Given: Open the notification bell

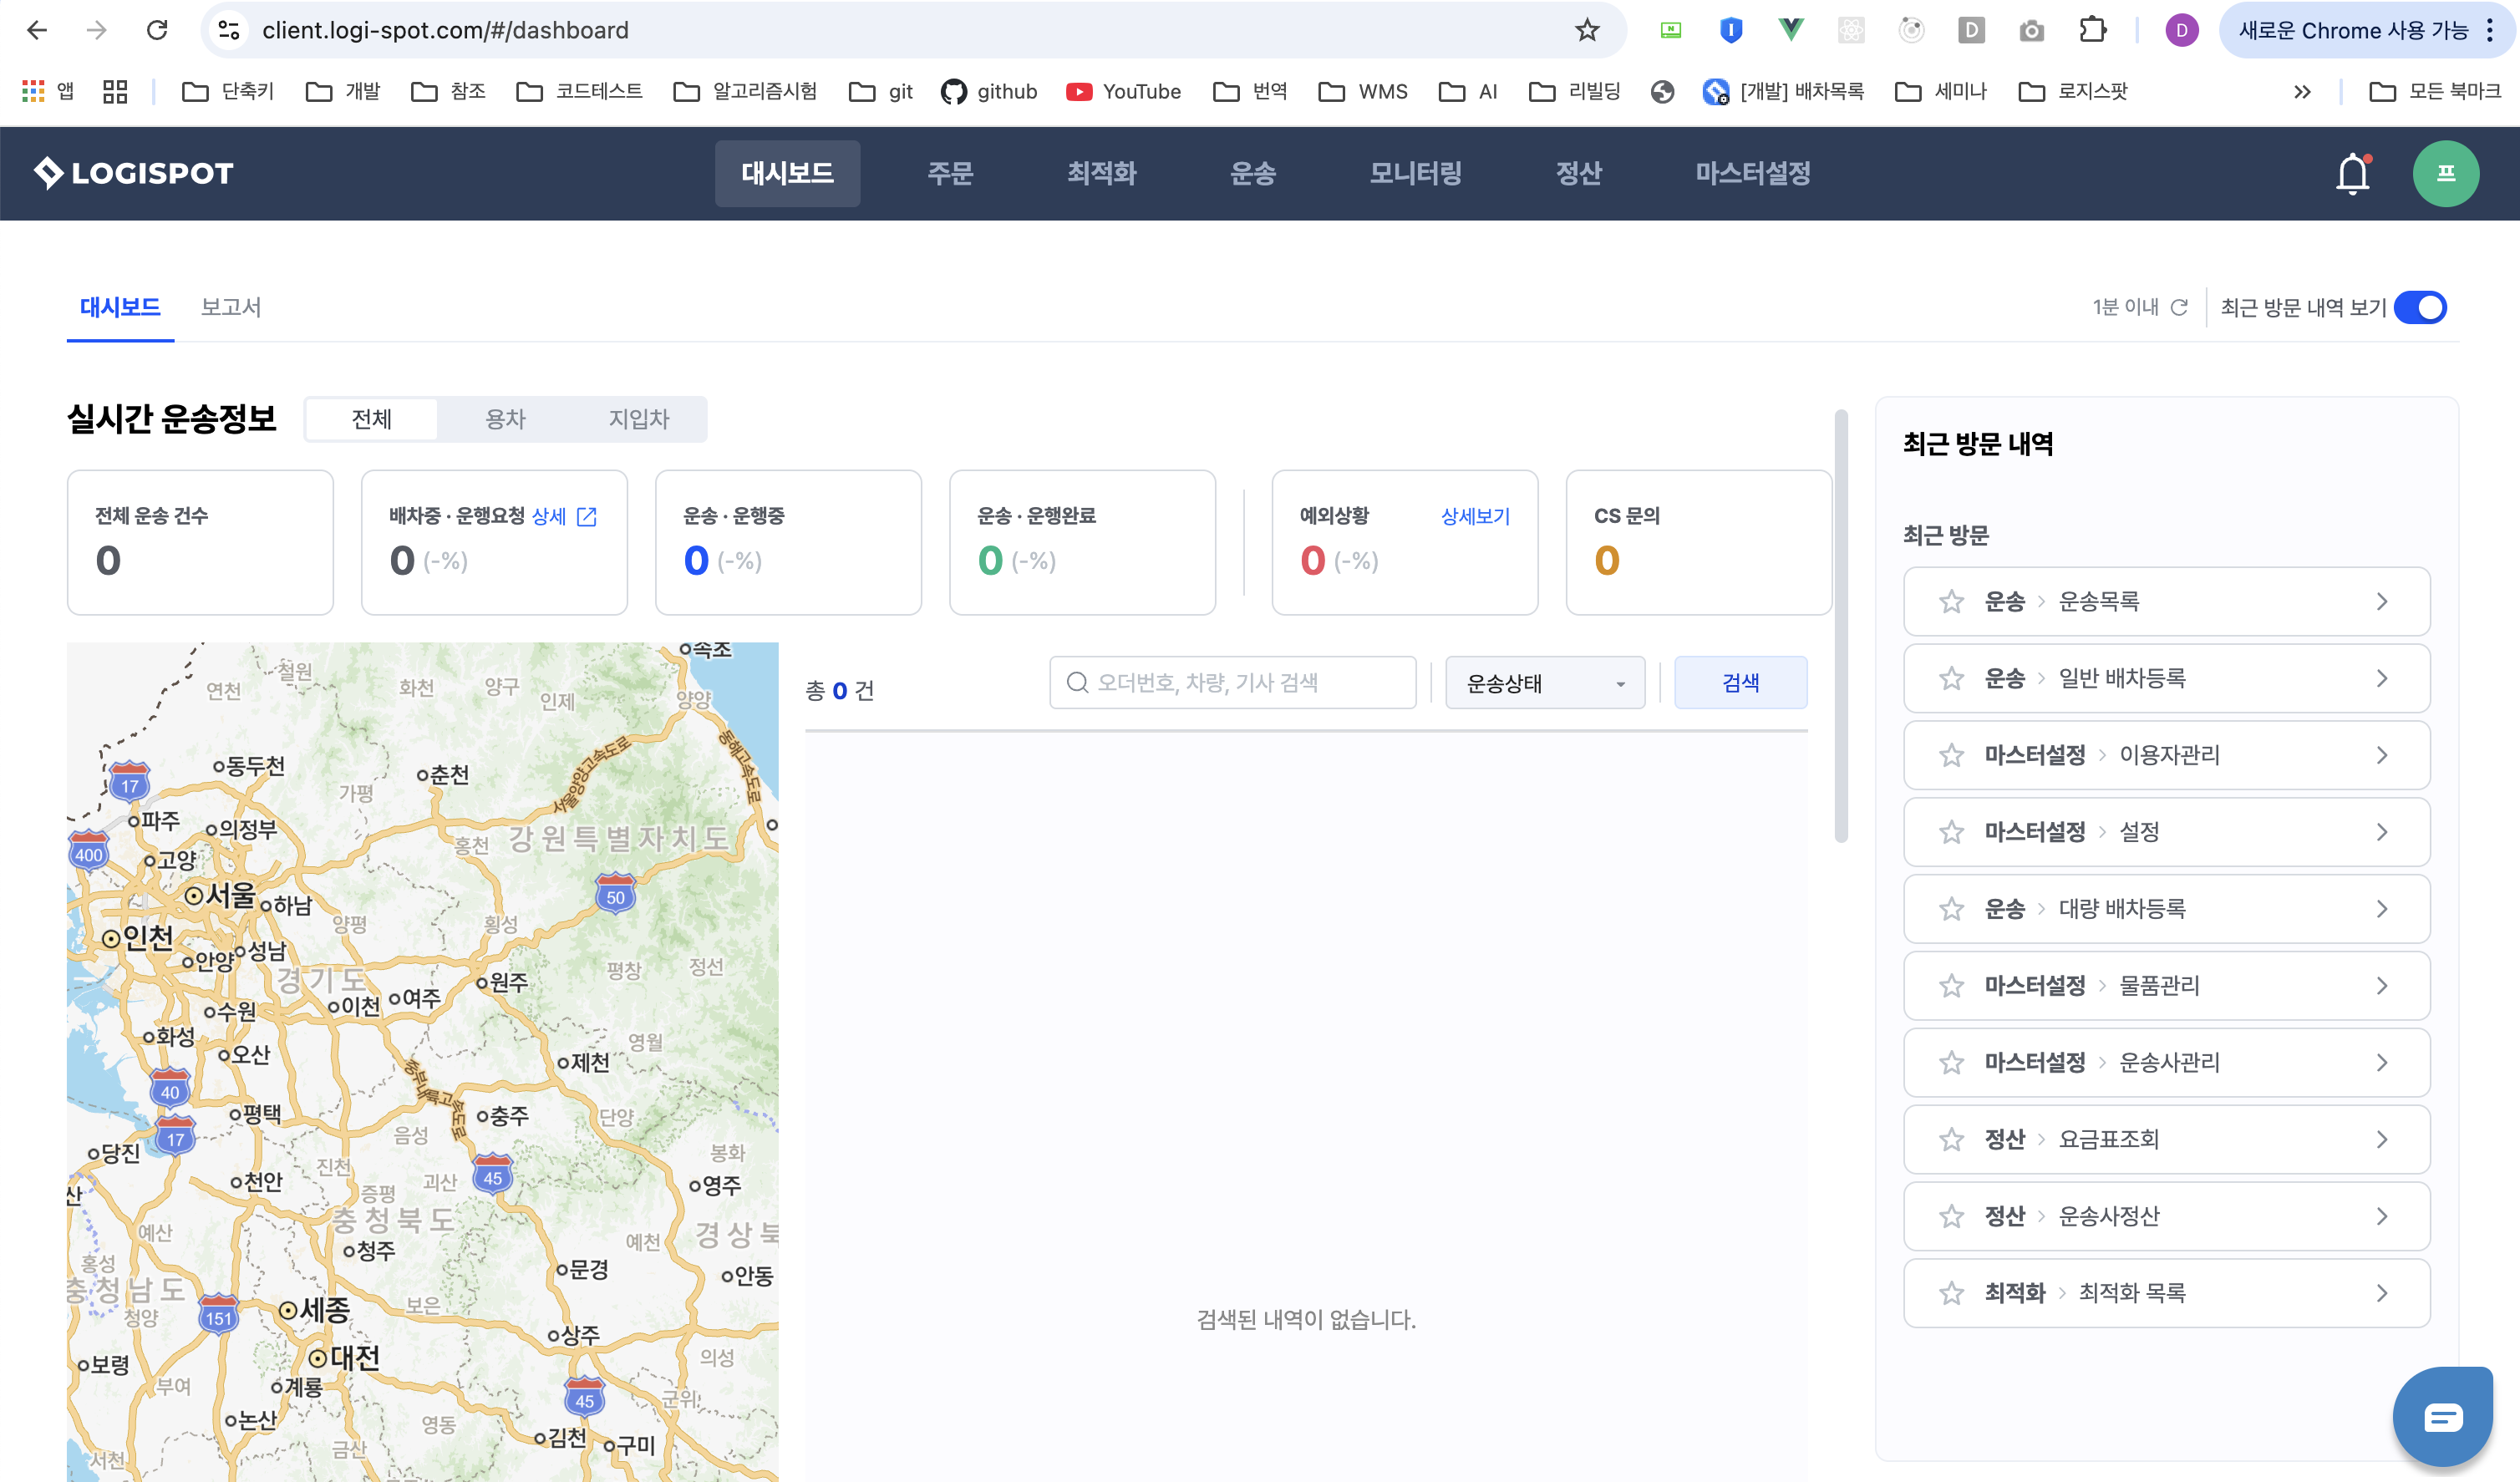Looking at the screenshot, I should click(x=2352, y=173).
